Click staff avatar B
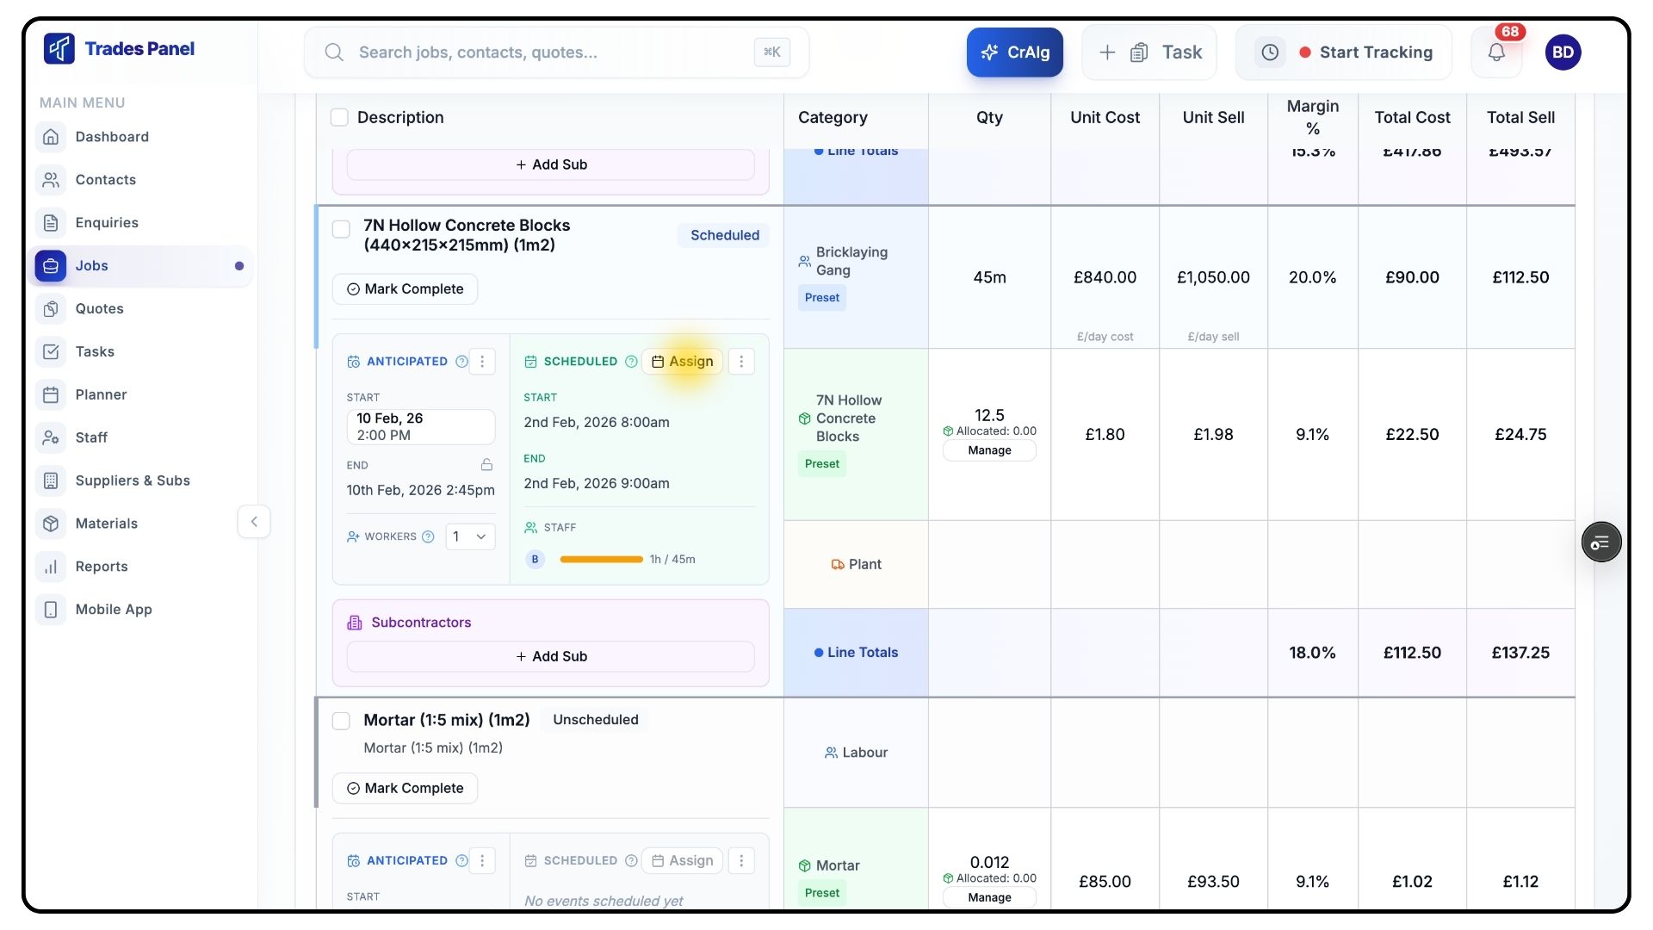This screenshot has height=930, width=1653. pos(535,560)
